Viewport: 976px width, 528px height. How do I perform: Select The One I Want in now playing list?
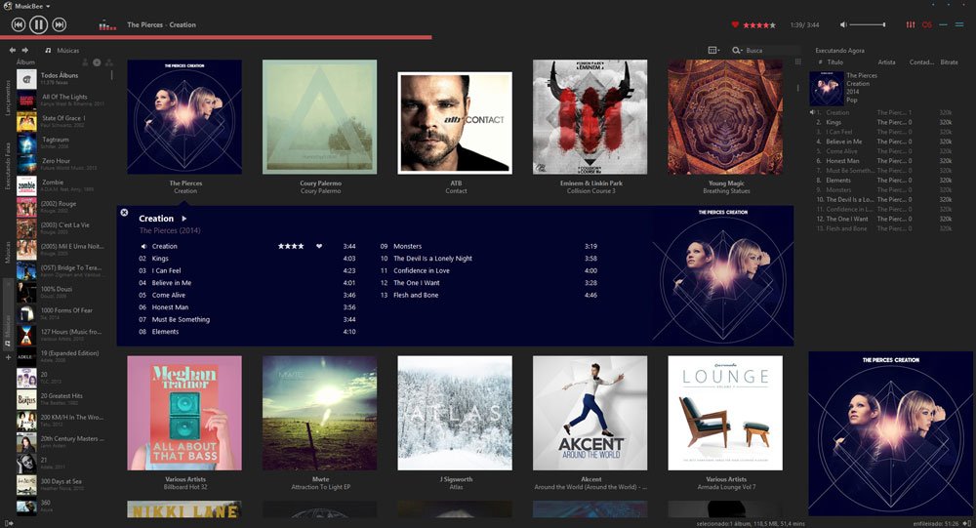[884, 220]
